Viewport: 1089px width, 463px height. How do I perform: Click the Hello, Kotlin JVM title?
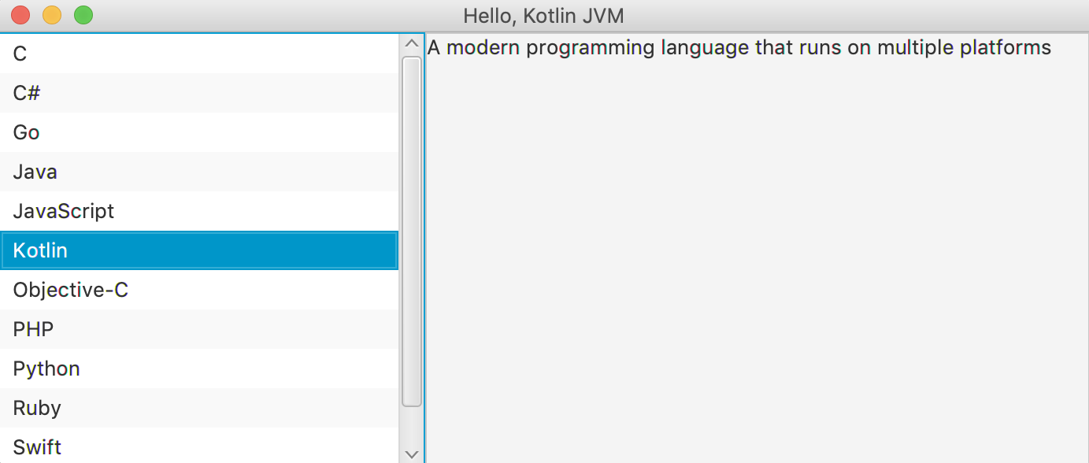(543, 16)
